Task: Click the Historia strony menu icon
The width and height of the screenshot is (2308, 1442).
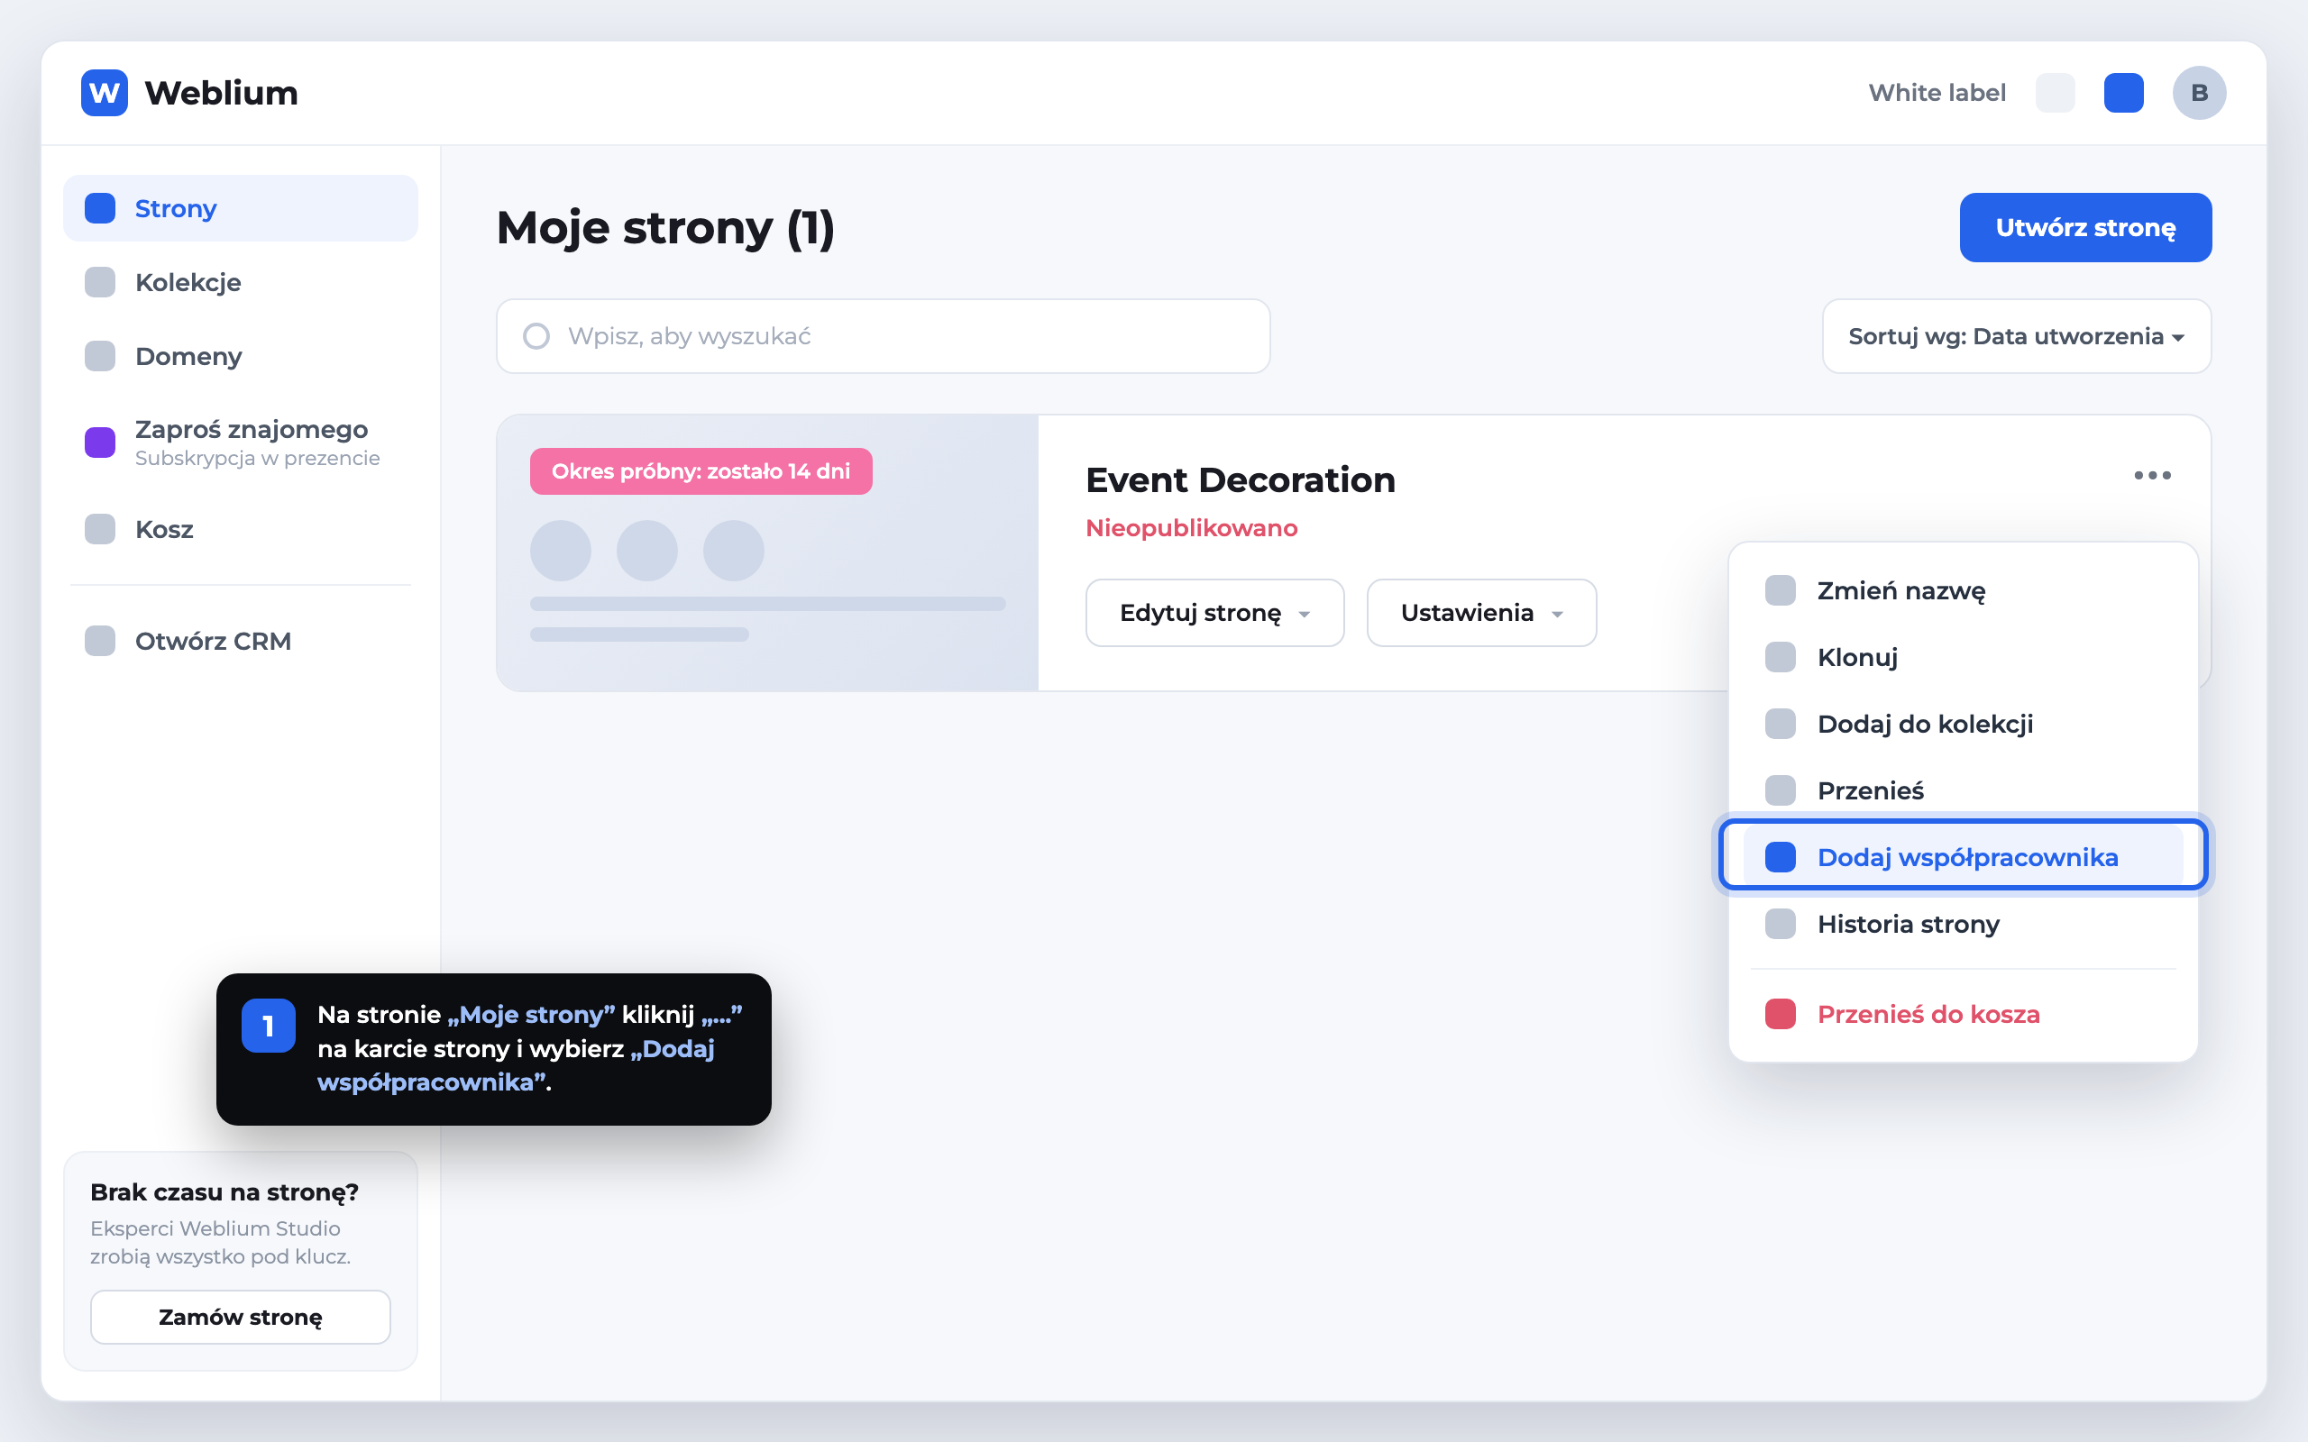Action: tap(1781, 924)
